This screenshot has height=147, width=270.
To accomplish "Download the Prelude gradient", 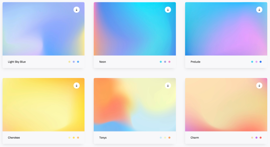I will 259,10.
